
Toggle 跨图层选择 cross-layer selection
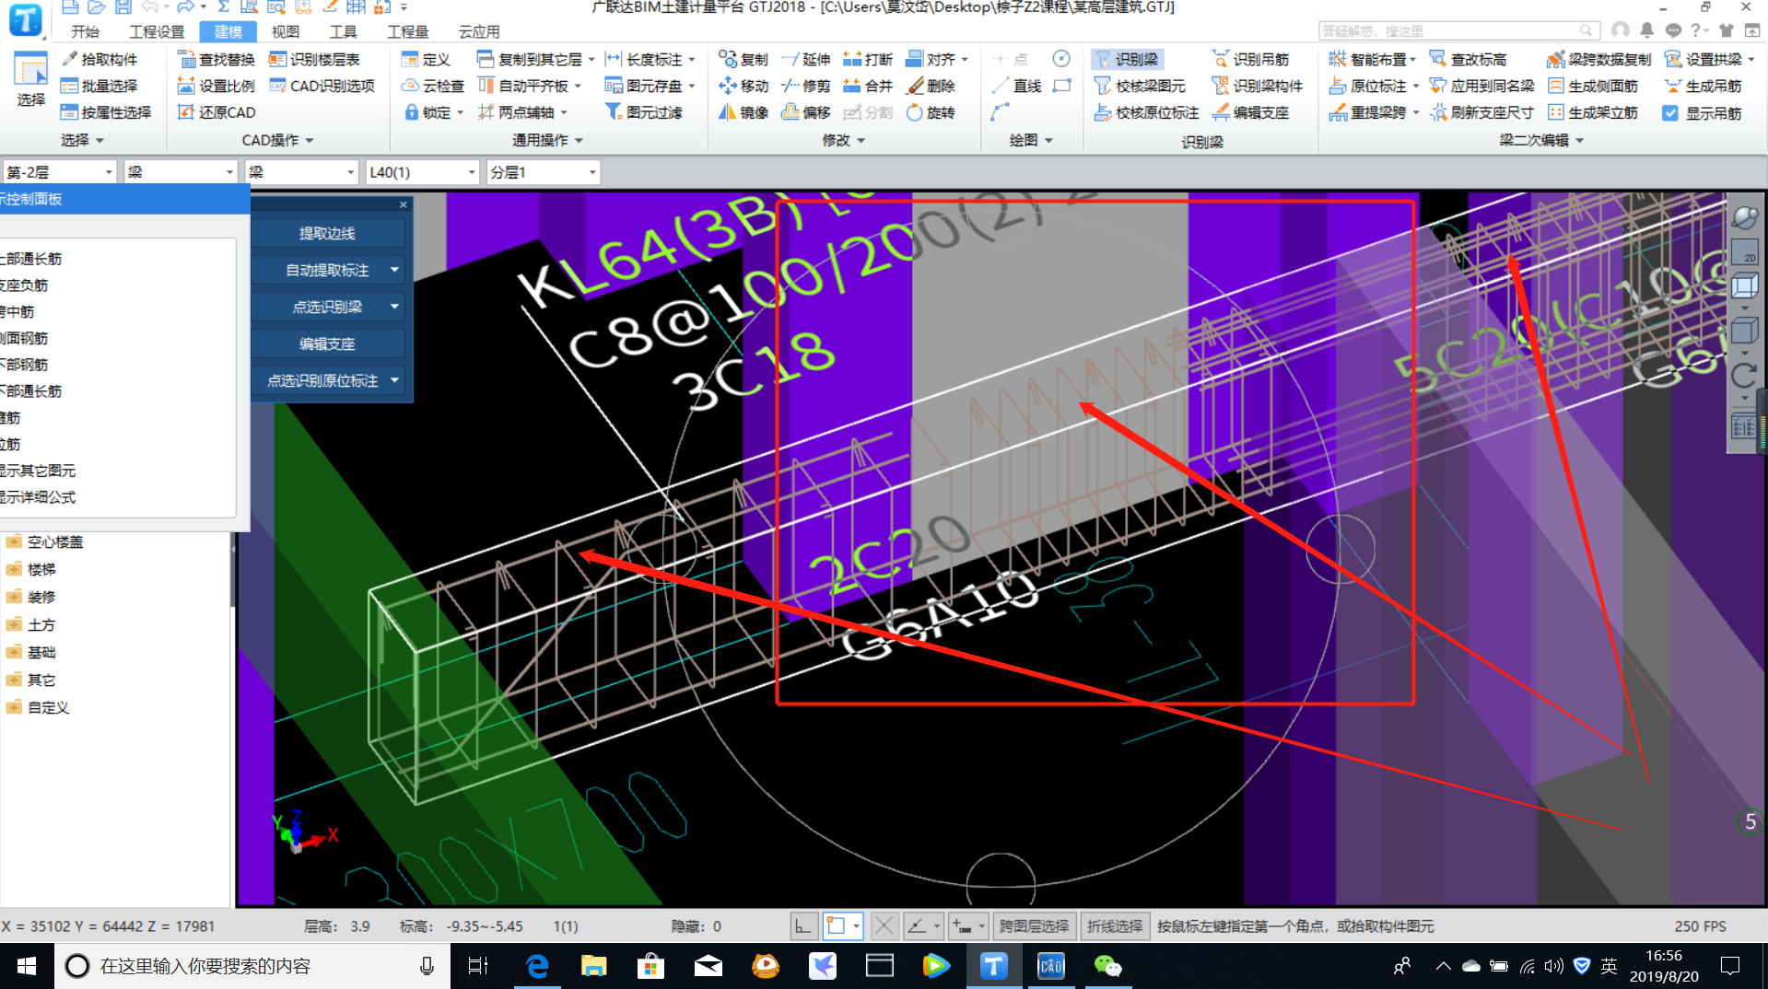click(1034, 926)
